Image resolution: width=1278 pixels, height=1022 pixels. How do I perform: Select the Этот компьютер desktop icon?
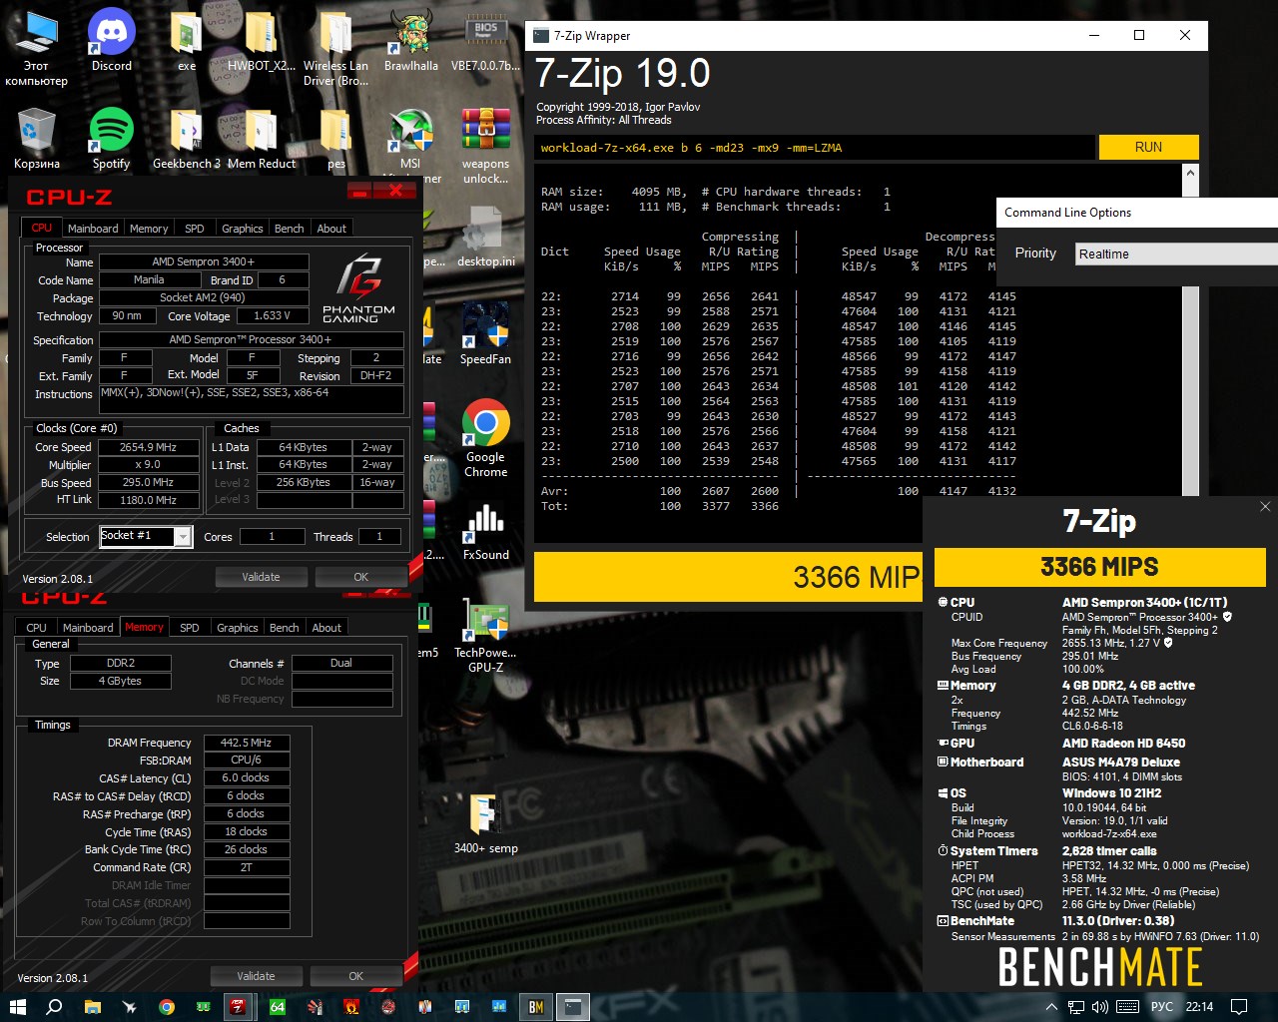[x=37, y=48]
